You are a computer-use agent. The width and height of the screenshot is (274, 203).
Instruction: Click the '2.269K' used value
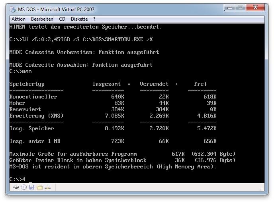[x=159, y=116]
